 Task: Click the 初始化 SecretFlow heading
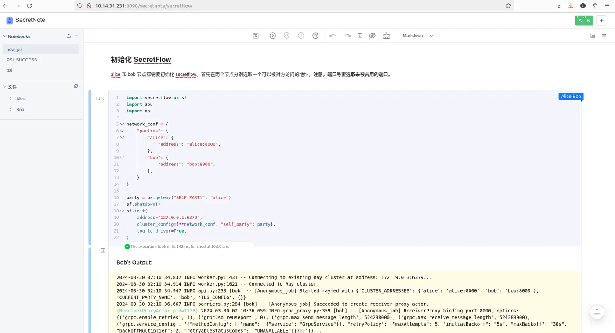click(x=141, y=60)
